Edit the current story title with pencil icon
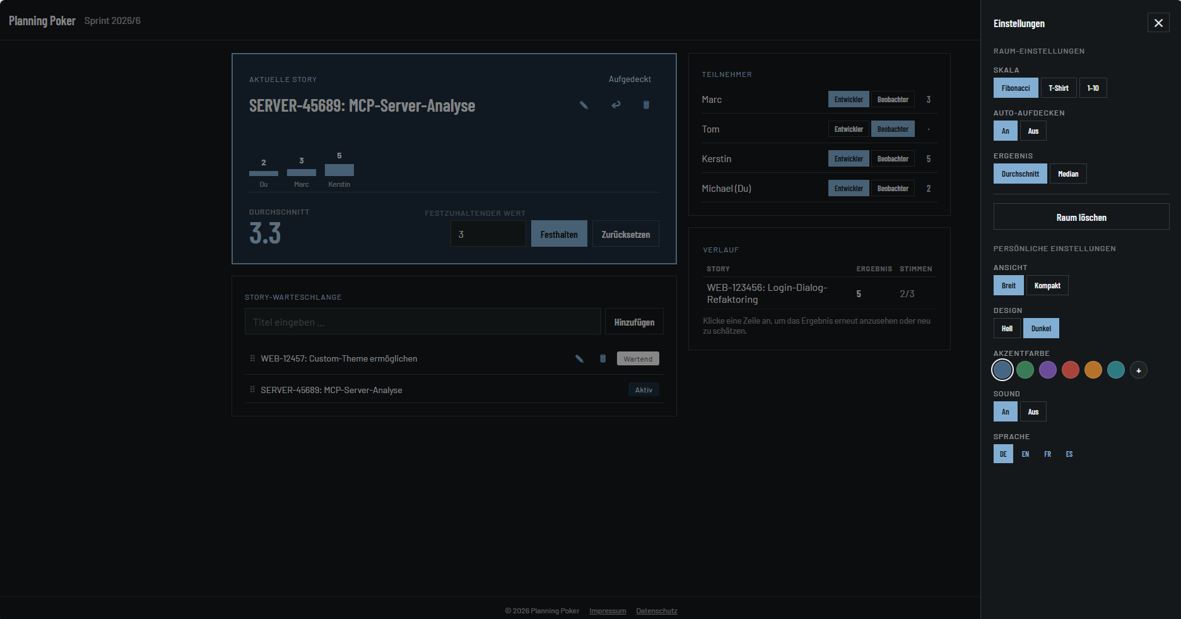Screen dimensions: 1181x619 tap(584, 105)
